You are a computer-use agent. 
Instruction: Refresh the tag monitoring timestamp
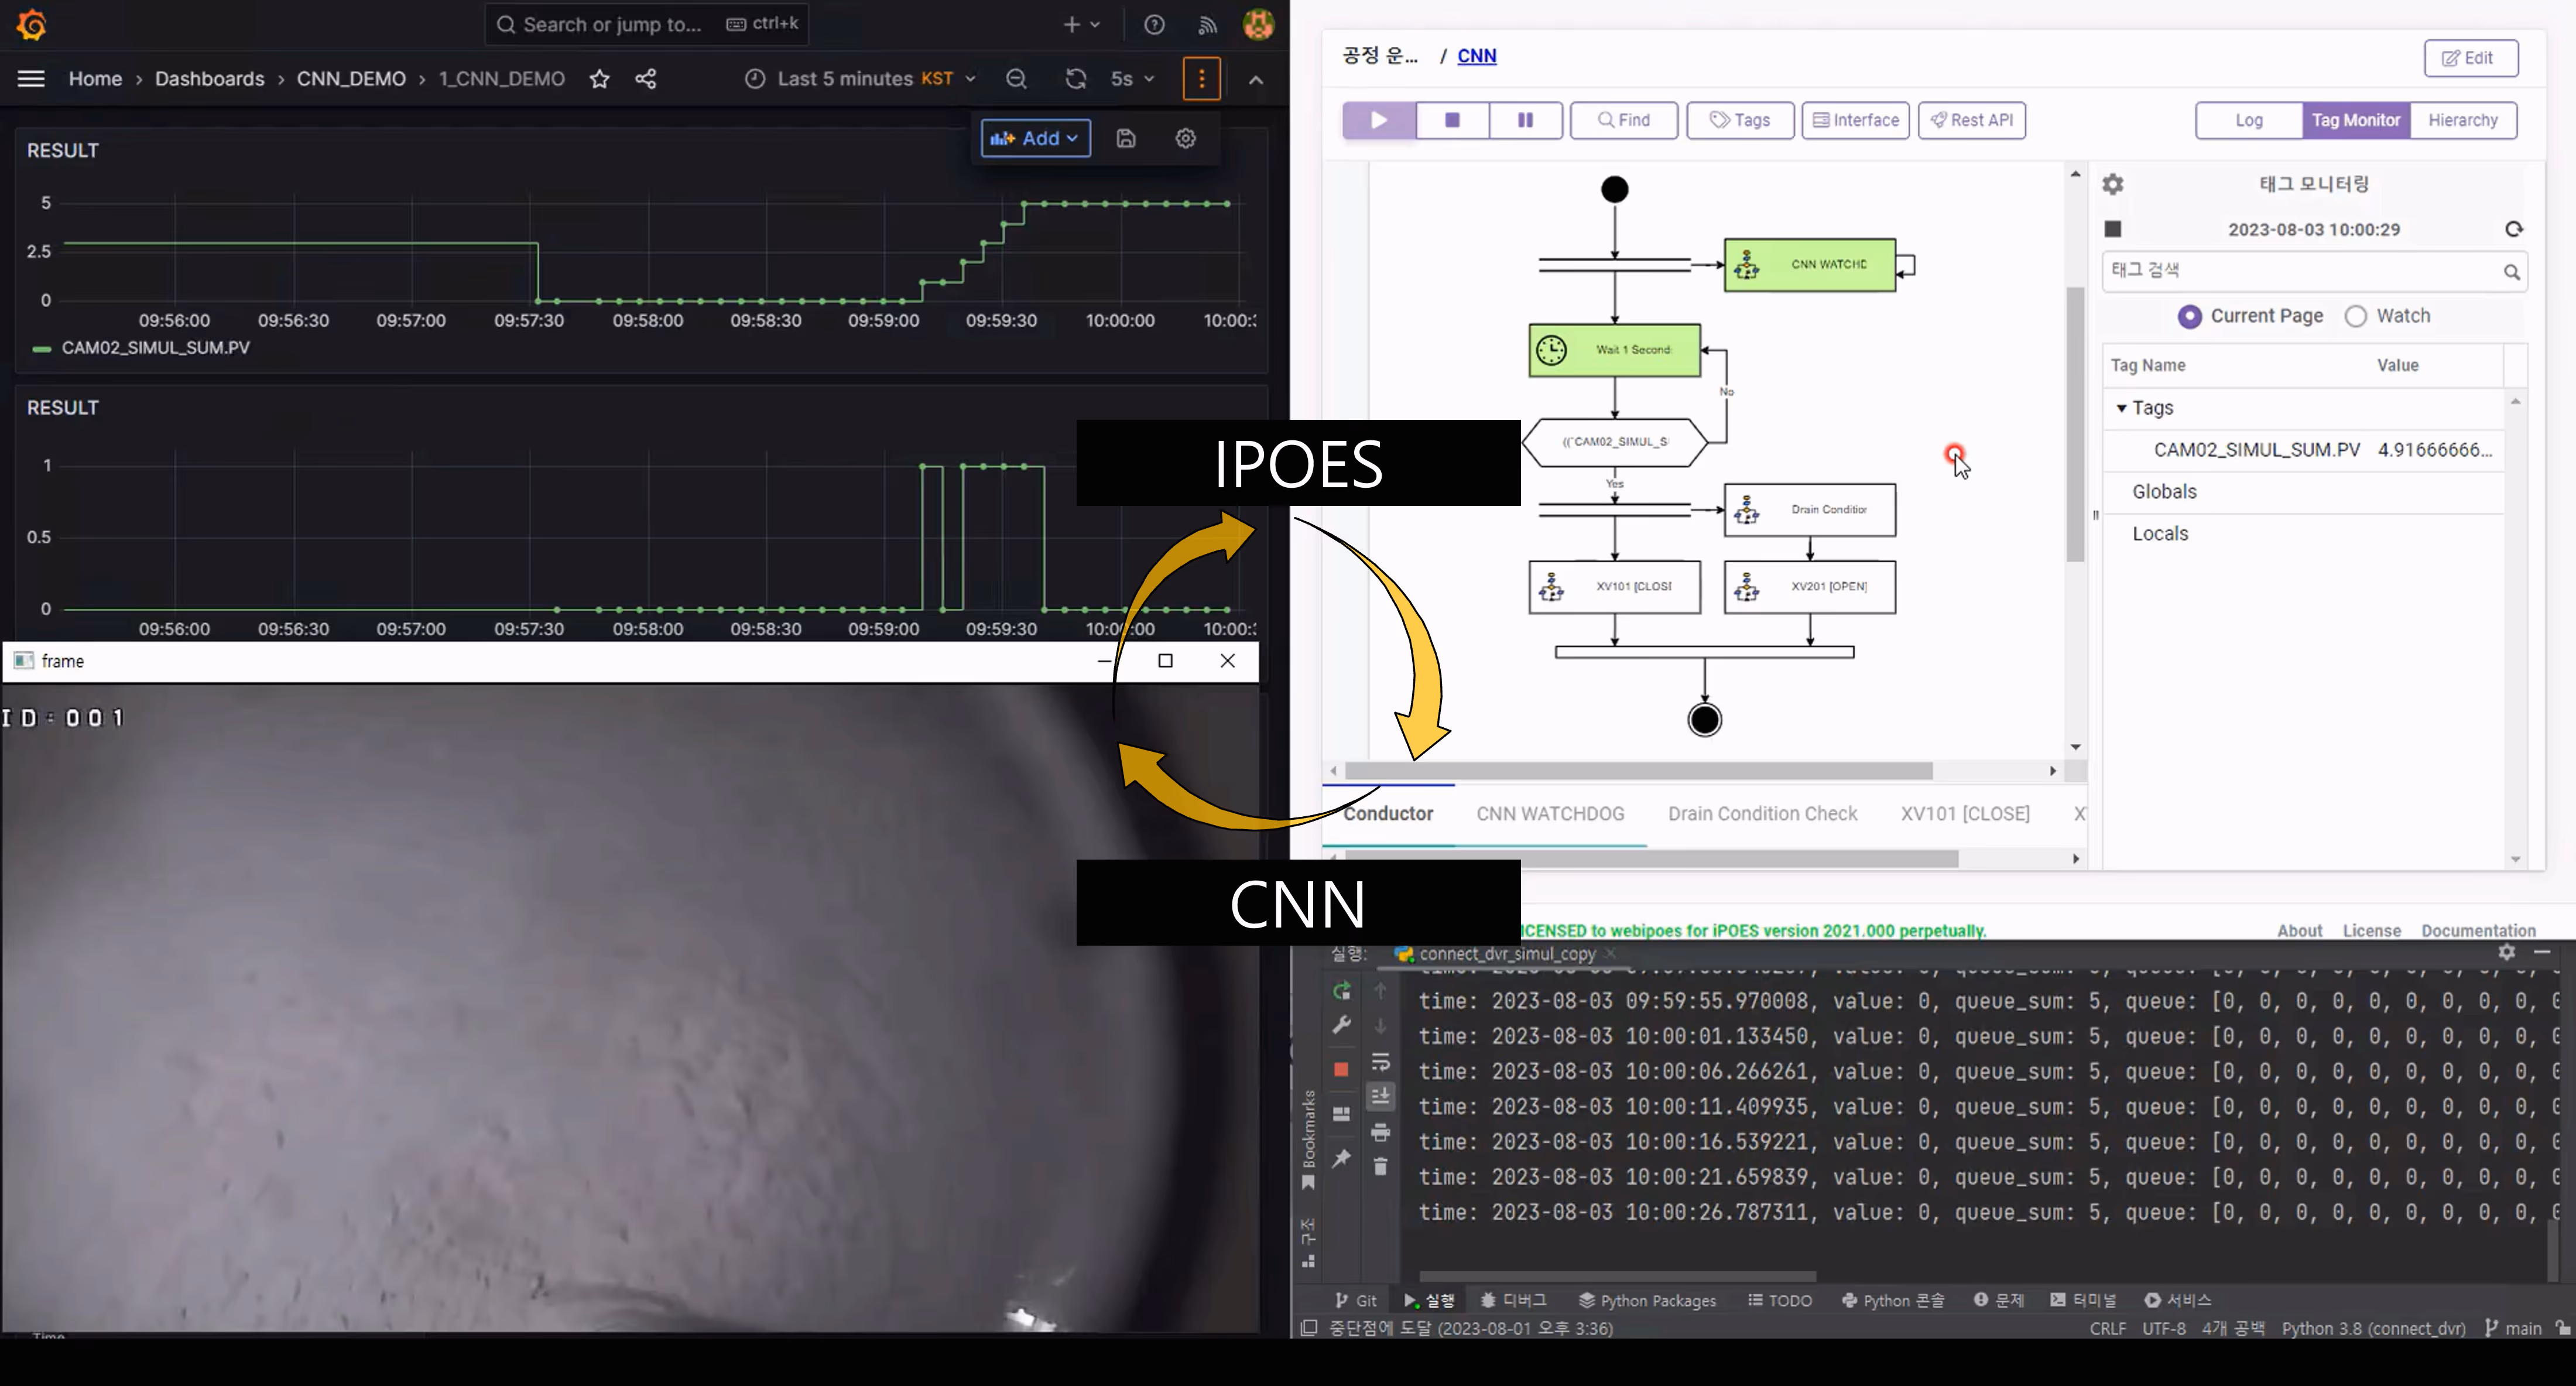coord(2514,229)
